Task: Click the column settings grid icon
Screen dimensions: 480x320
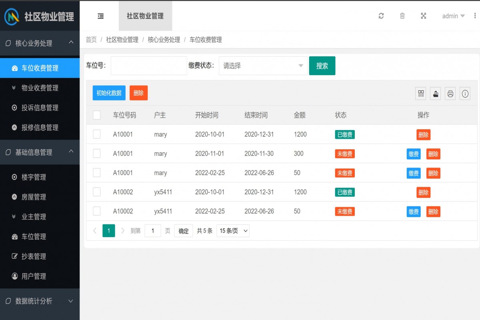Action: 421,93
